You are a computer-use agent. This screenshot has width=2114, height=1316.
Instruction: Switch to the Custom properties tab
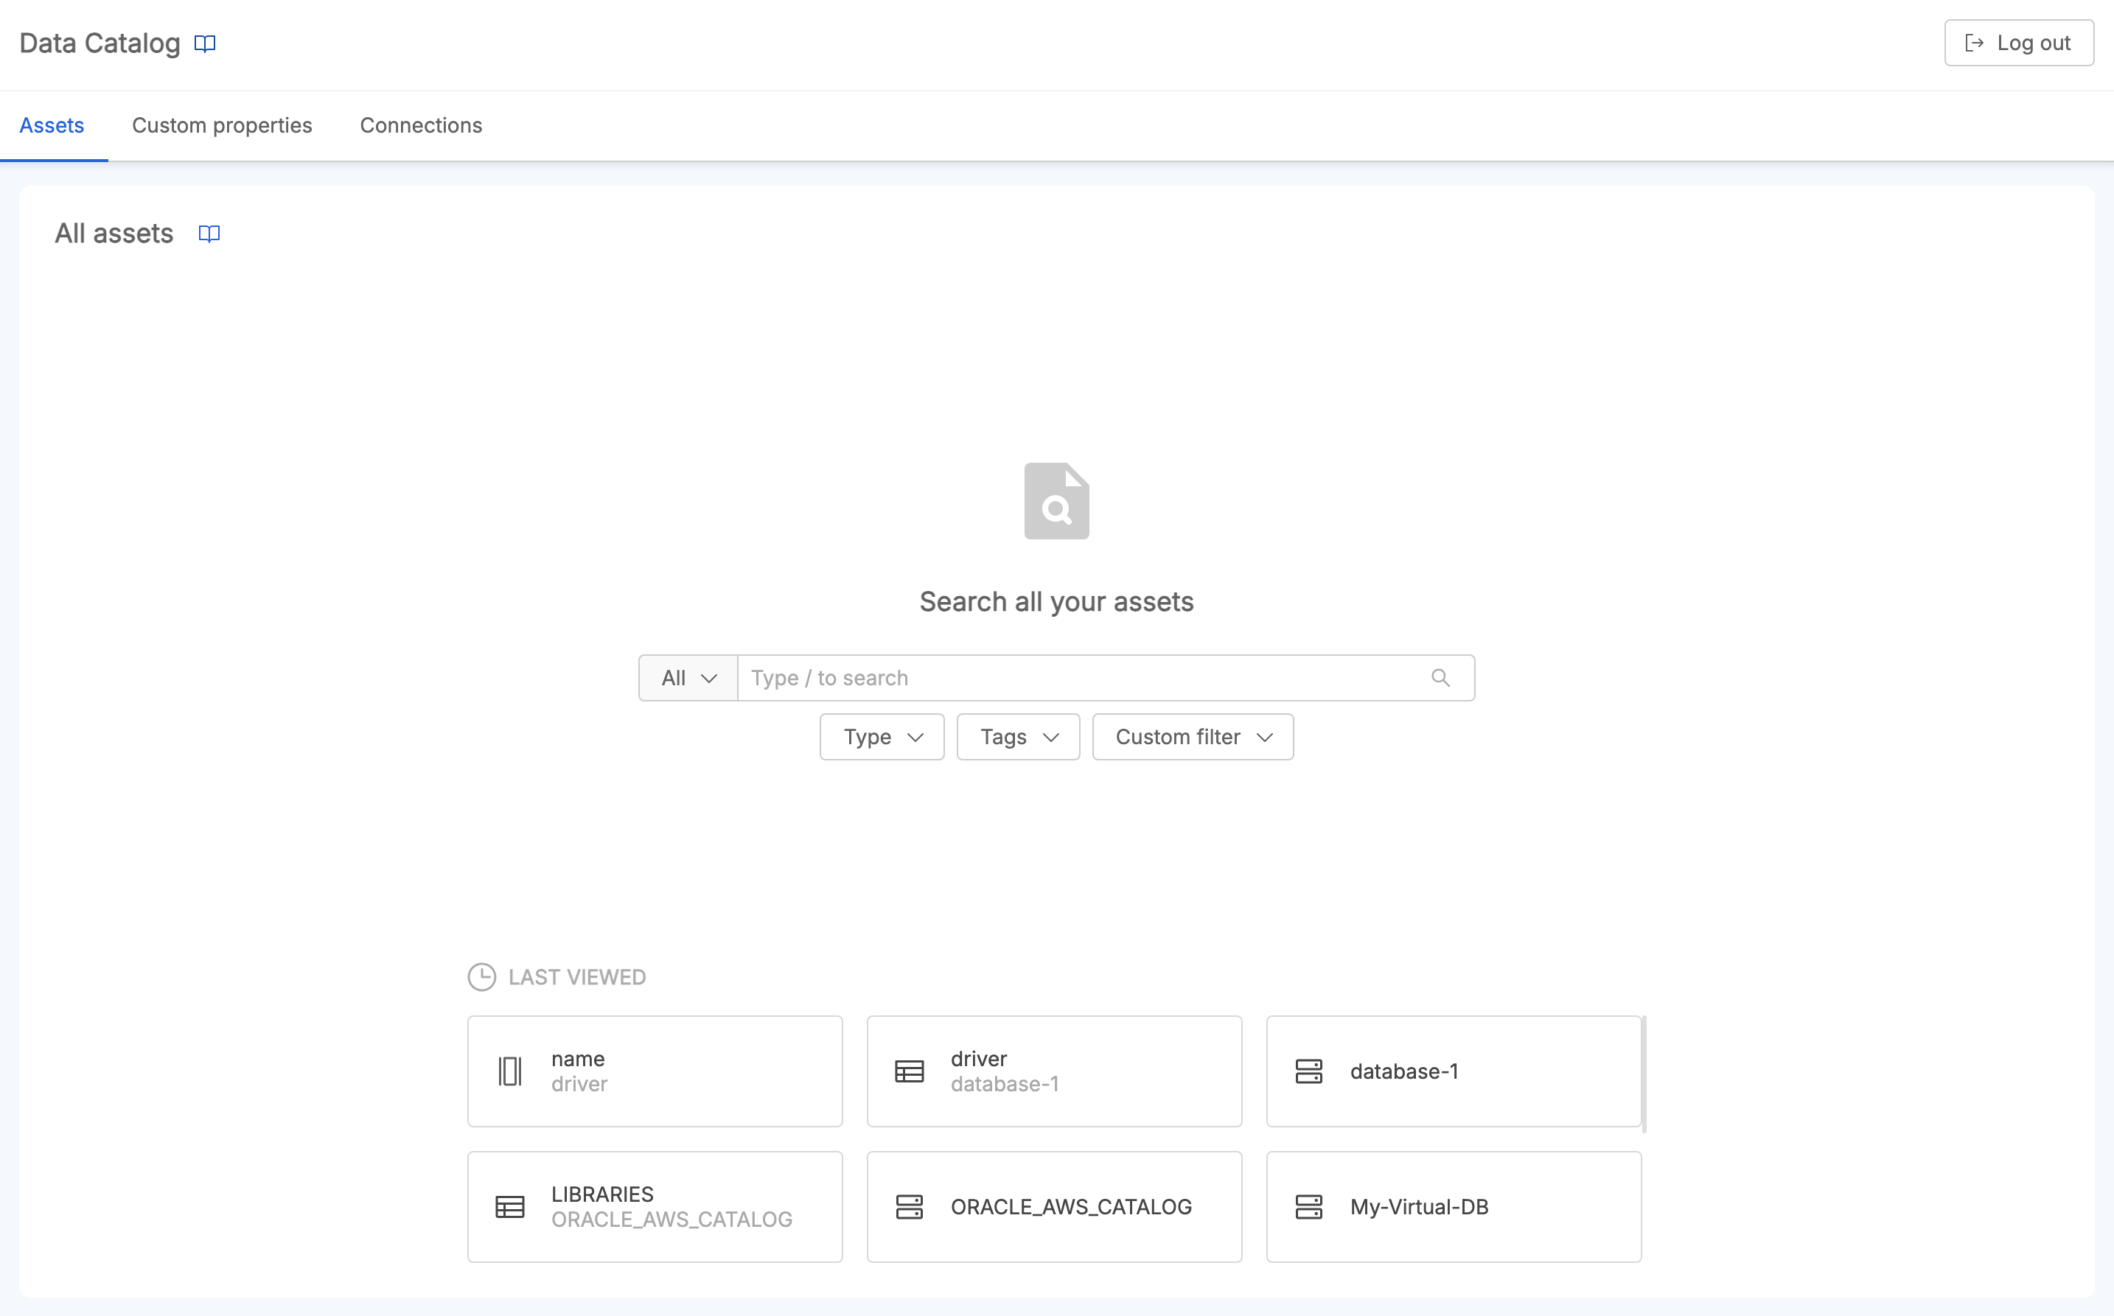[221, 126]
